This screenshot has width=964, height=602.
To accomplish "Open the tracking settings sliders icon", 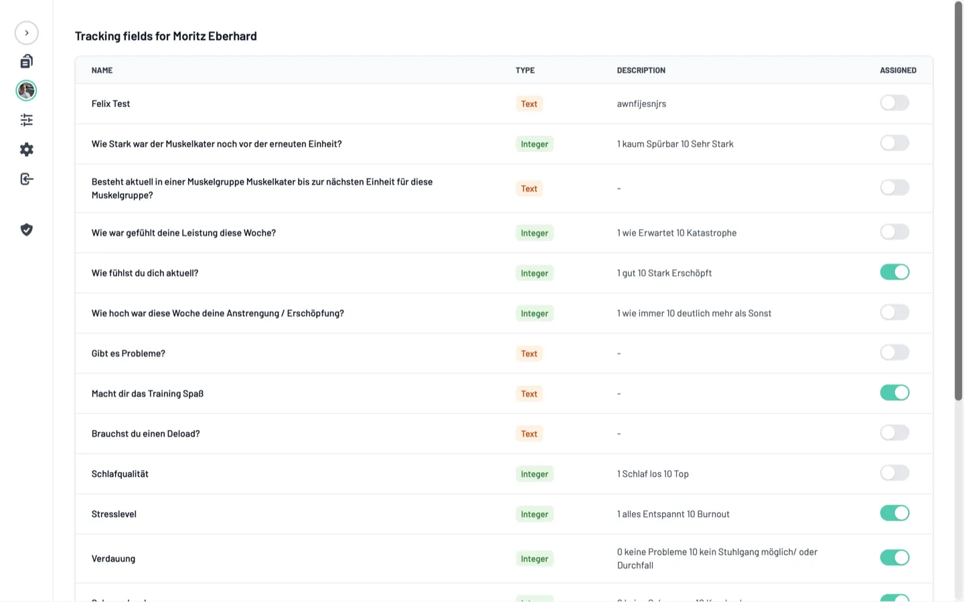I will click(x=26, y=119).
